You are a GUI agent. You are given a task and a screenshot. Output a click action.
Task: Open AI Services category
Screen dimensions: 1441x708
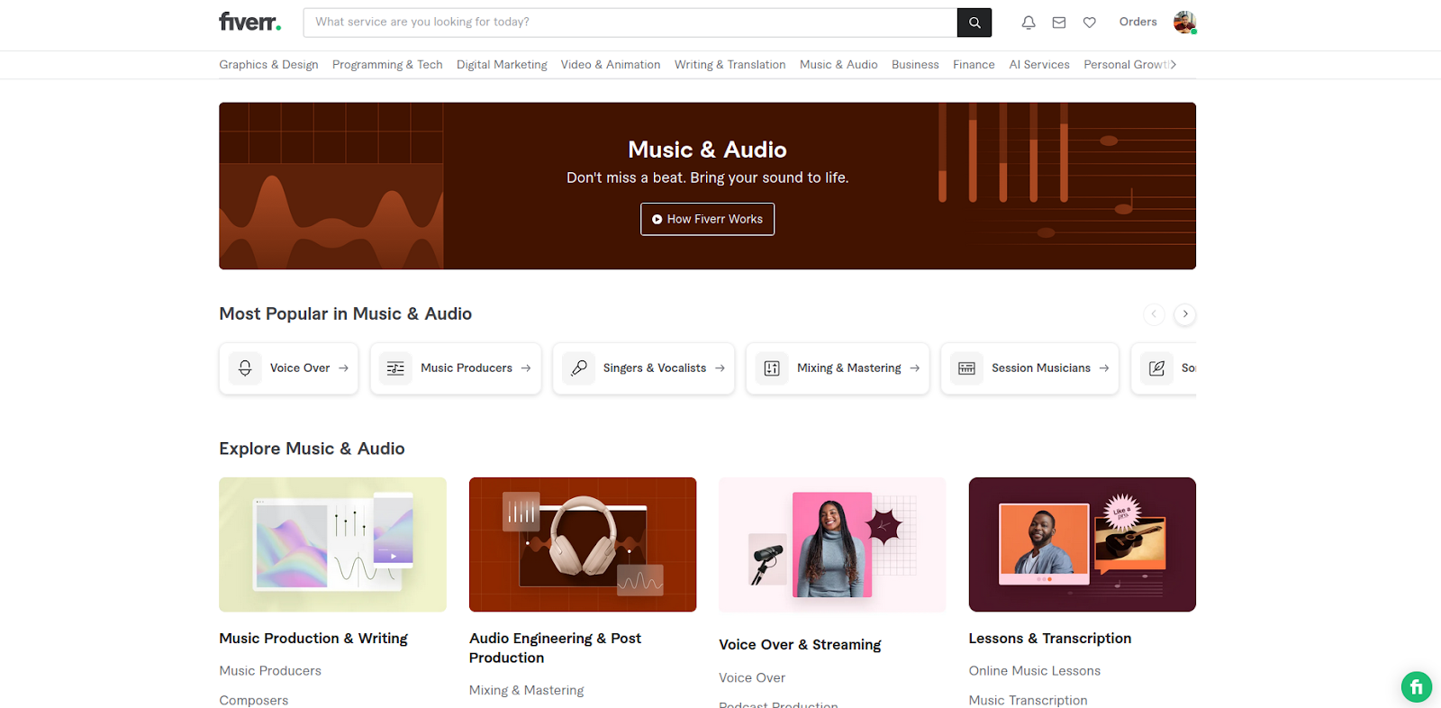click(1039, 65)
